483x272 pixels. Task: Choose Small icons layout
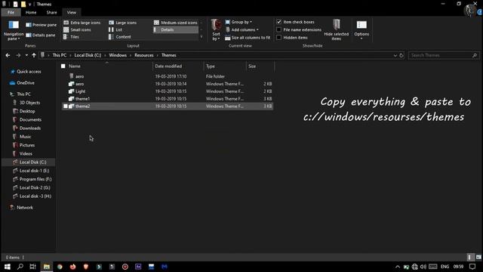[x=77, y=29]
